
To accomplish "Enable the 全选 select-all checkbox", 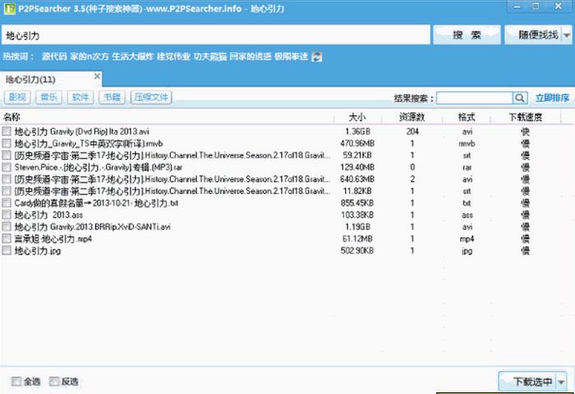I will [x=17, y=382].
